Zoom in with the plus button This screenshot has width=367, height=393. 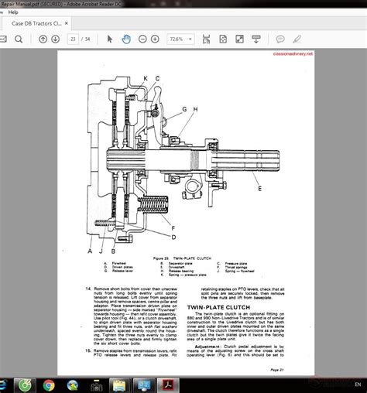tap(155, 39)
